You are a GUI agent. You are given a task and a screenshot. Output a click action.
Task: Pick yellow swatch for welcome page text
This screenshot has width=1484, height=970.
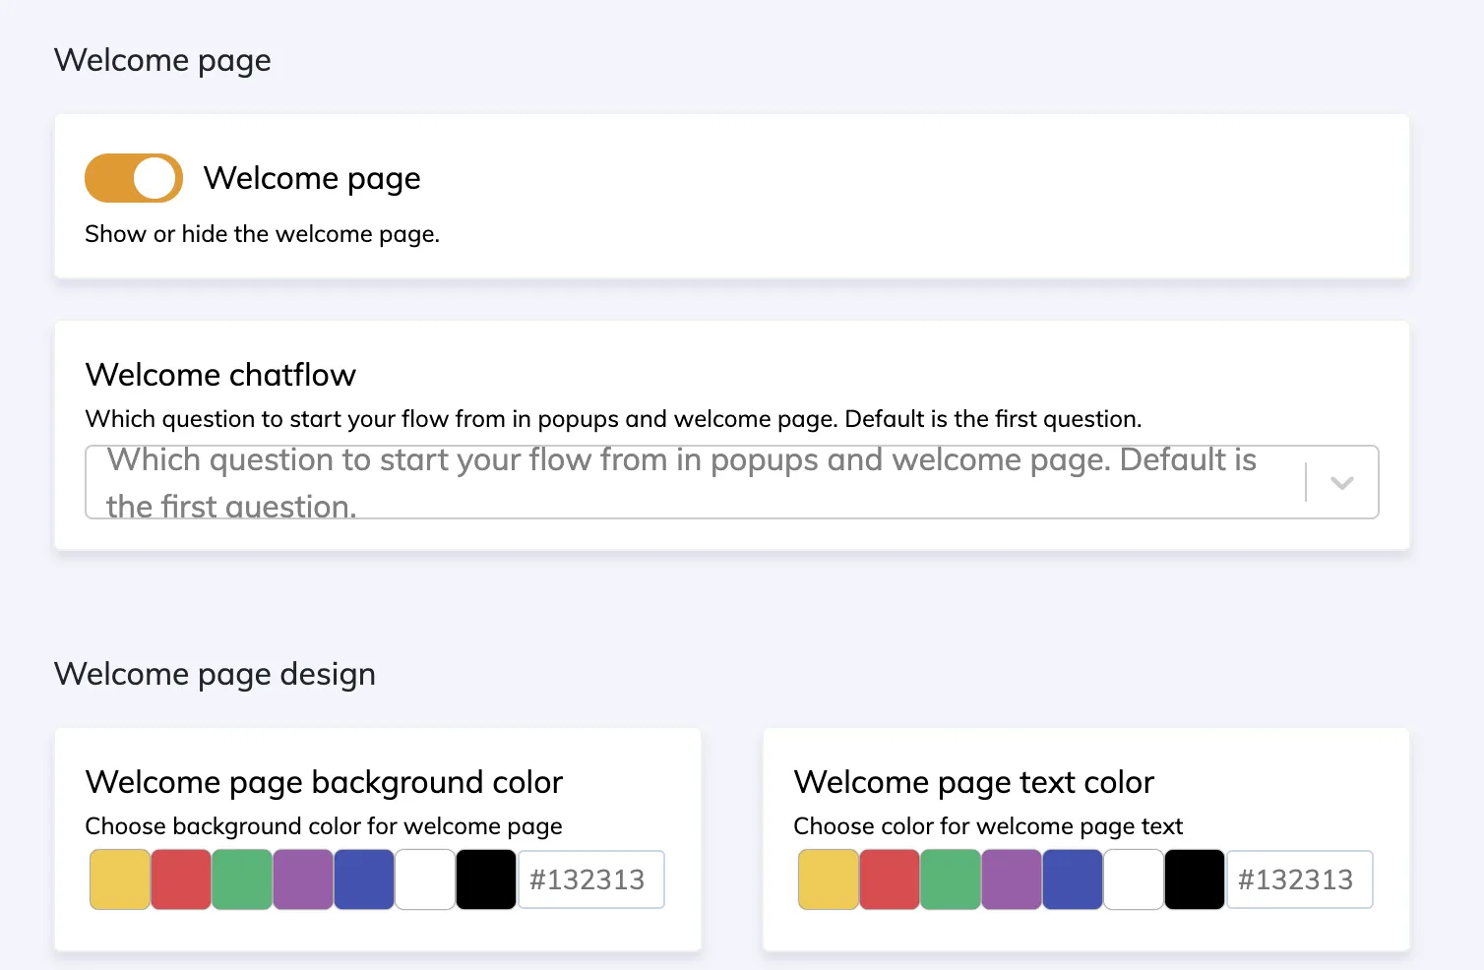[829, 879]
